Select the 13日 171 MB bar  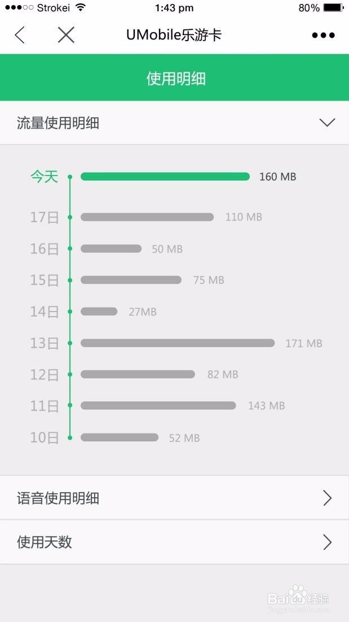coord(178,343)
